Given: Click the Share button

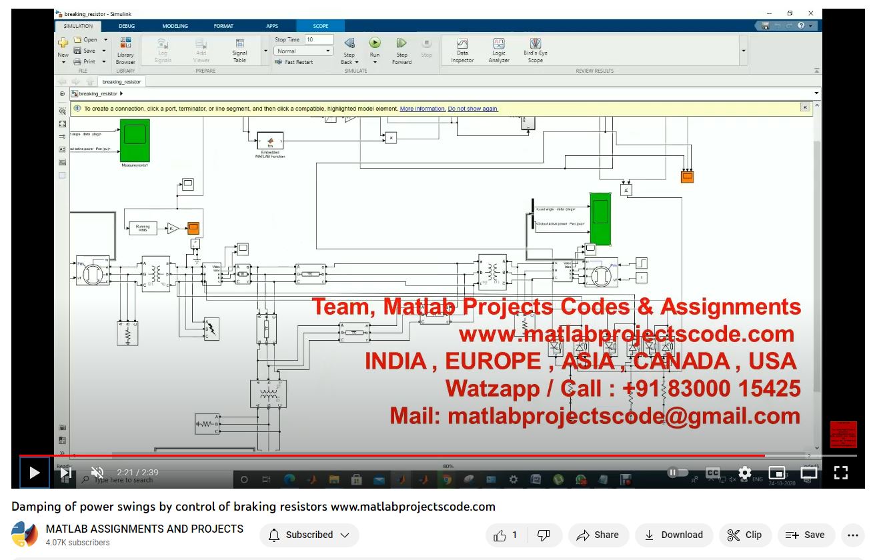Looking at the screenshot, I should [x=598, y=535].
